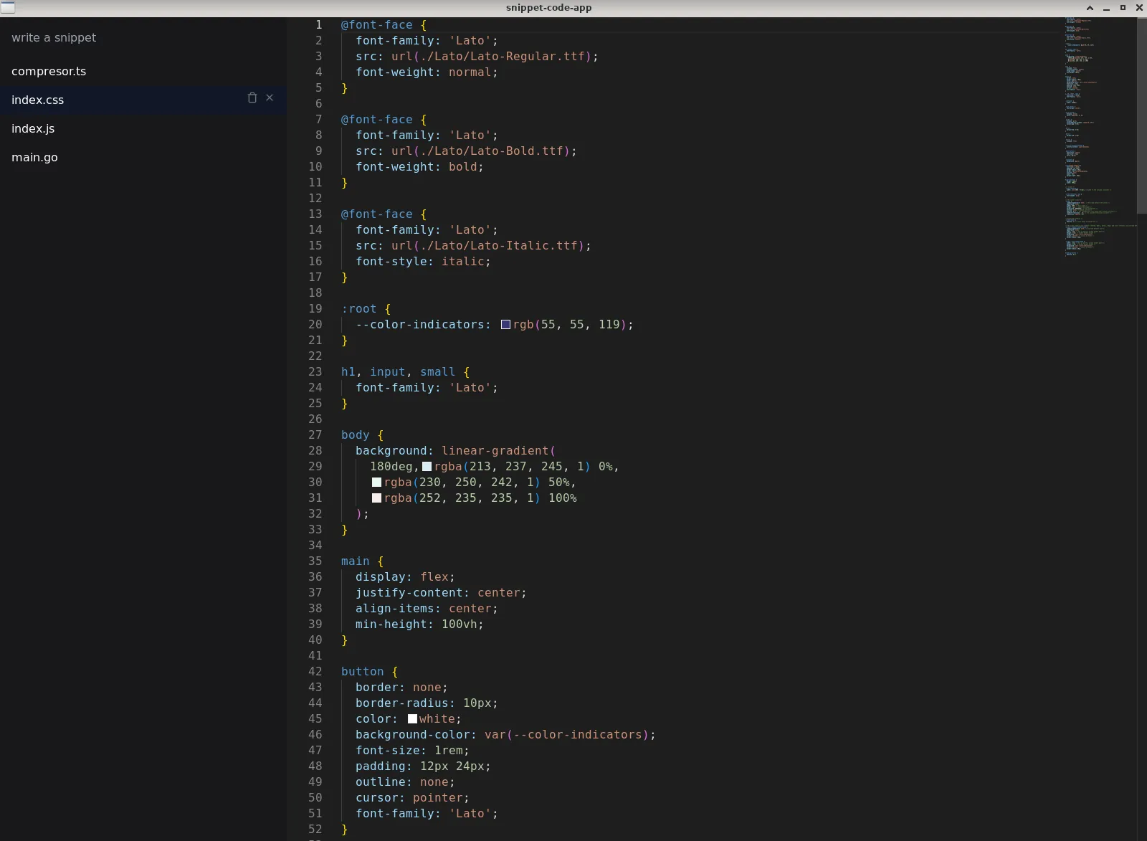Click 'linear-gradient(' on line 28
This screenshot has width=1147, height=841.
point(499,451)
